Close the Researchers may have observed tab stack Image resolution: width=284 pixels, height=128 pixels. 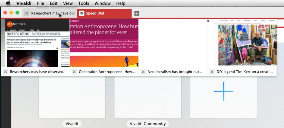27,13
